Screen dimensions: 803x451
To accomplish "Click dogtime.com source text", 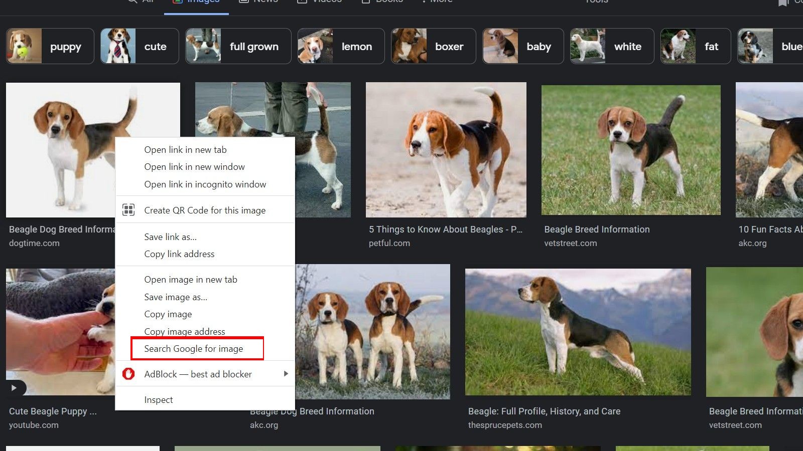I will coord(34,243).
